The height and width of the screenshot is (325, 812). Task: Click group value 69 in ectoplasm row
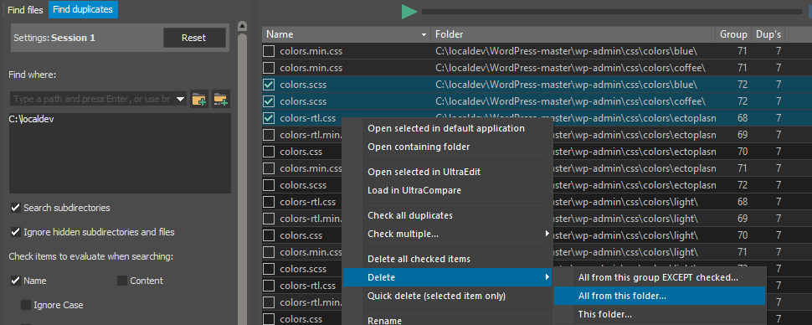click(x=742, y=135)
